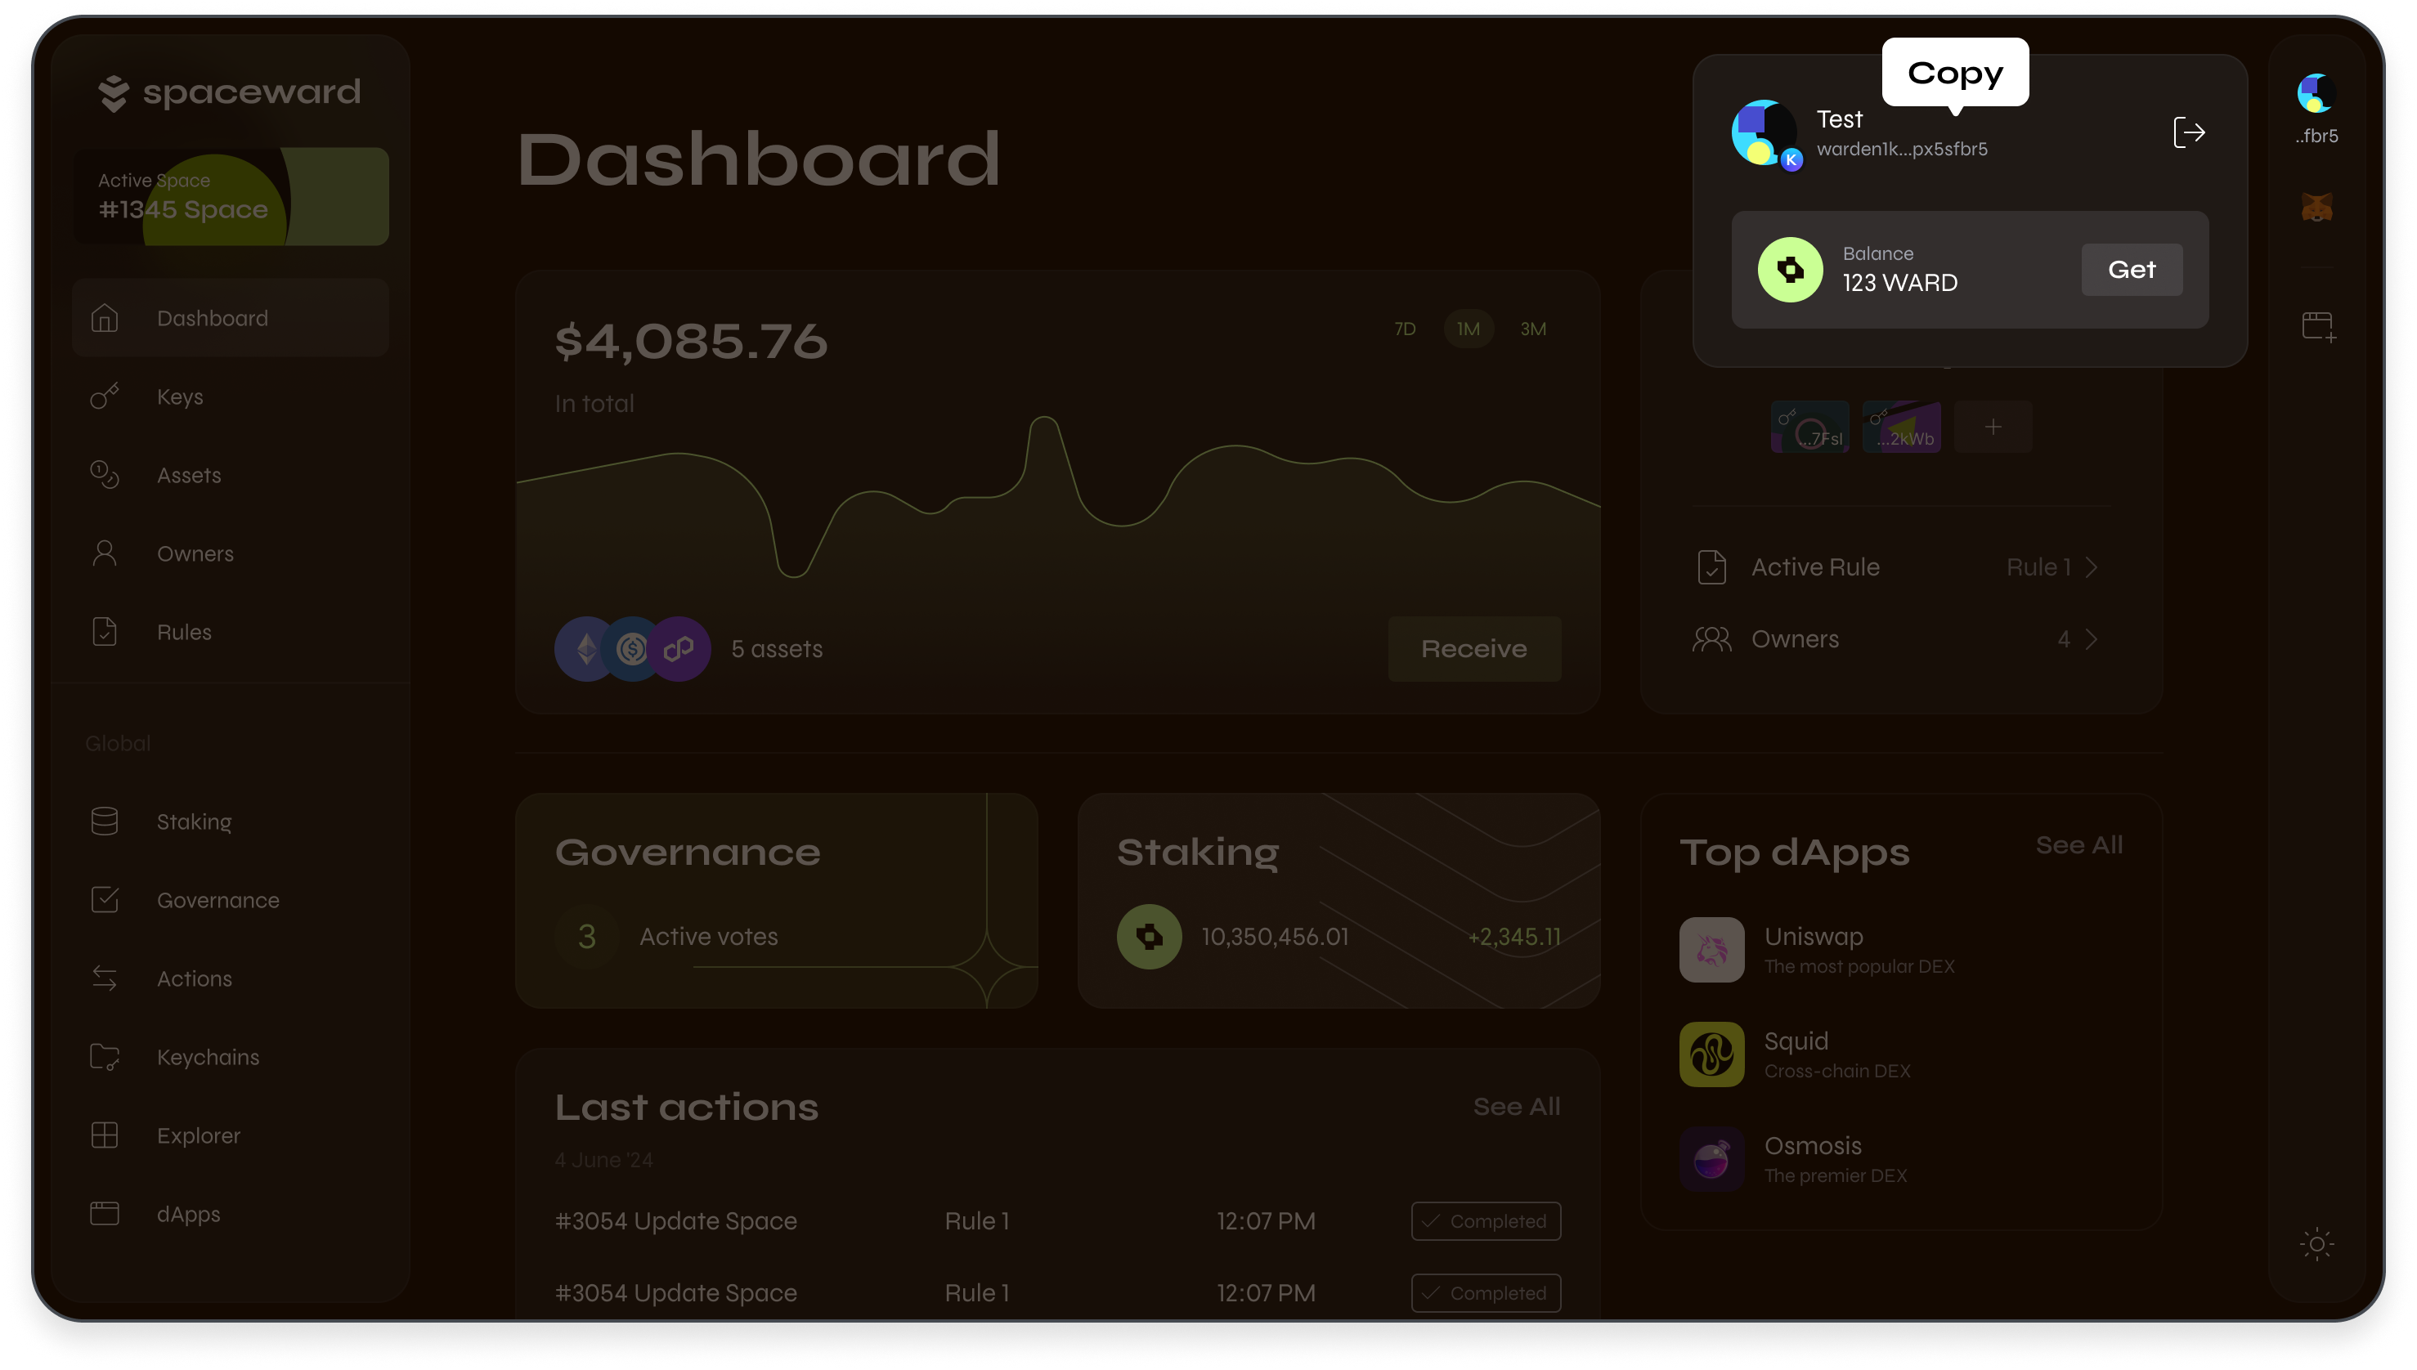Click the Squid cross-chain DEX icon

click(1711, 1054)
